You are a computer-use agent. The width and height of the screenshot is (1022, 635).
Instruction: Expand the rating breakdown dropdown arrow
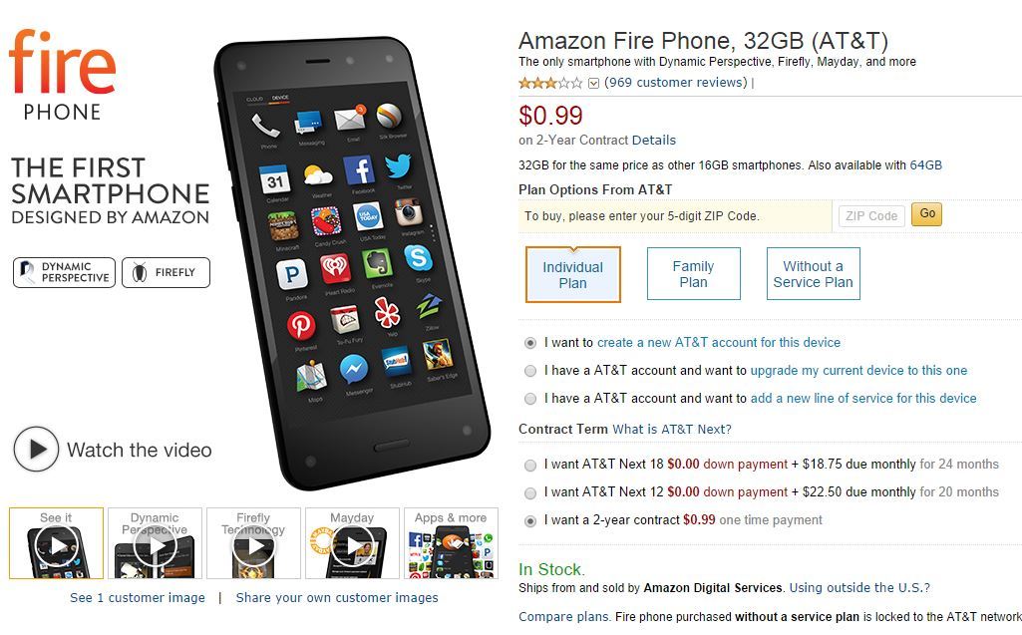coord(593,84)
